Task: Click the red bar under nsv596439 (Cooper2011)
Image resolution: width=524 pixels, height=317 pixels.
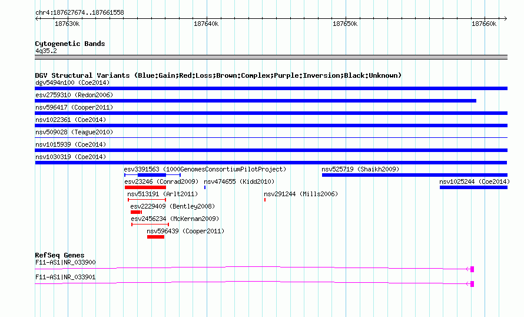Action: point(156,237)
